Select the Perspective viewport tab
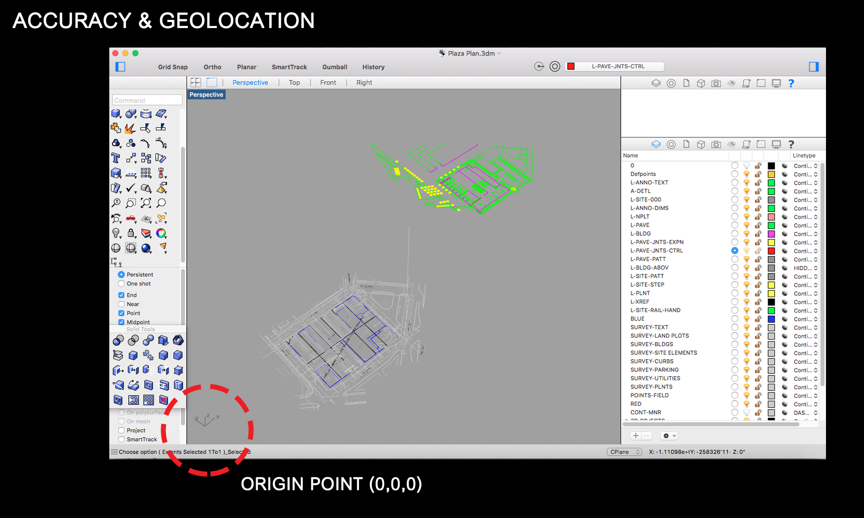Screen dimensions: 864x518 (x=250, y=82)
